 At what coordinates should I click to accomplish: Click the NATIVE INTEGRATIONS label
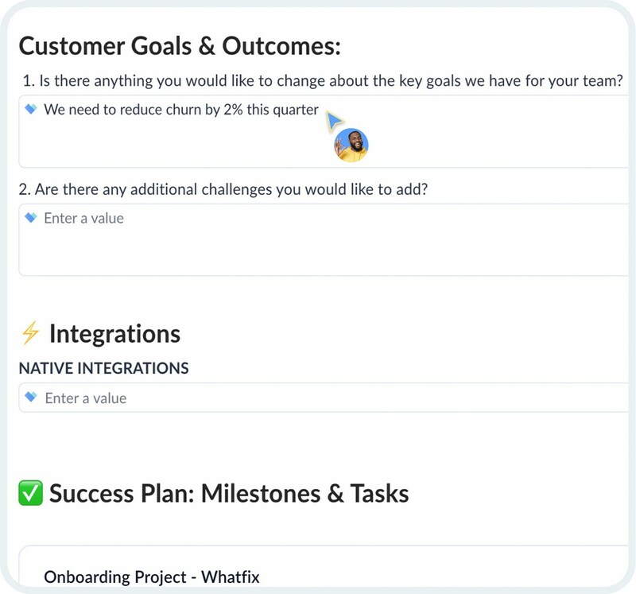coord(104,368)
